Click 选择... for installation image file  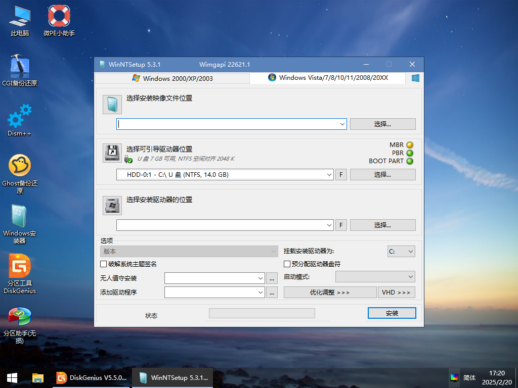382,124
